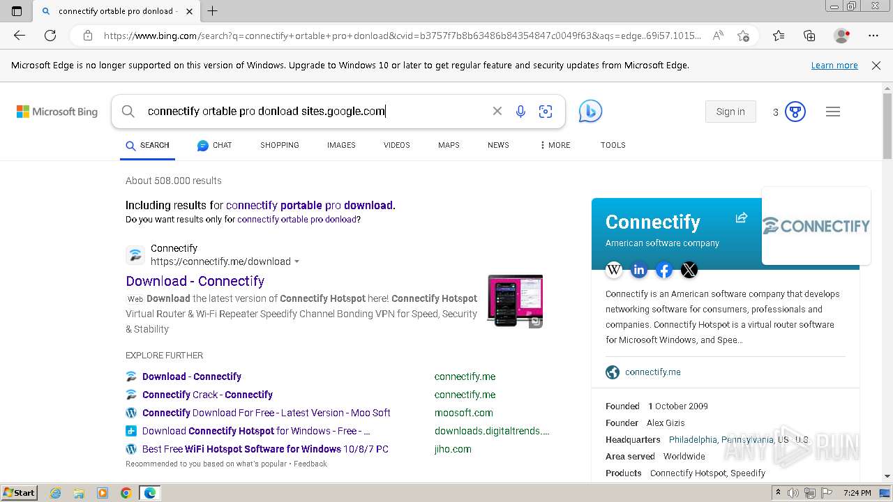The width and height of the screenshot is (893, 502).
Task: Expand the MORE search categories
Action: tap(555, 145)
